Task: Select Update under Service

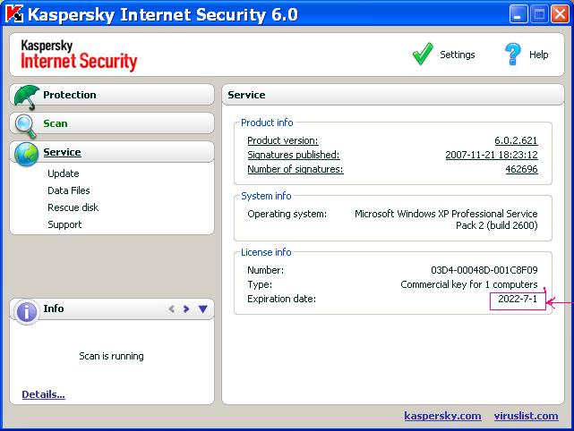Action: [64, 173]
